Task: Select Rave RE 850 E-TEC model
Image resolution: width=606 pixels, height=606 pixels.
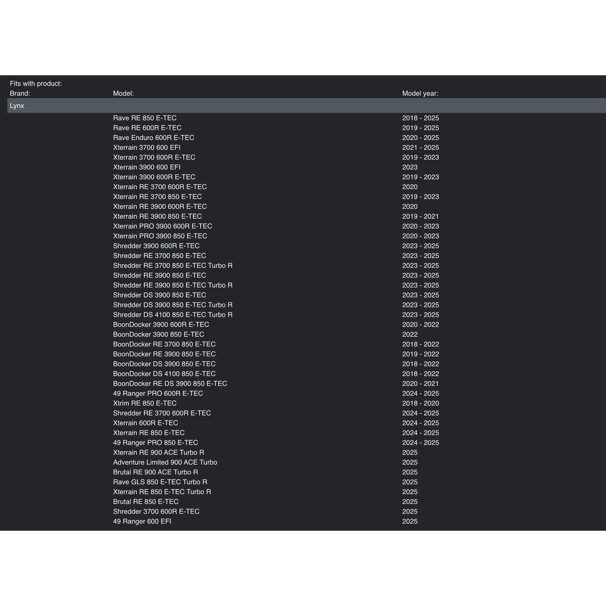Action: [145, 118]
